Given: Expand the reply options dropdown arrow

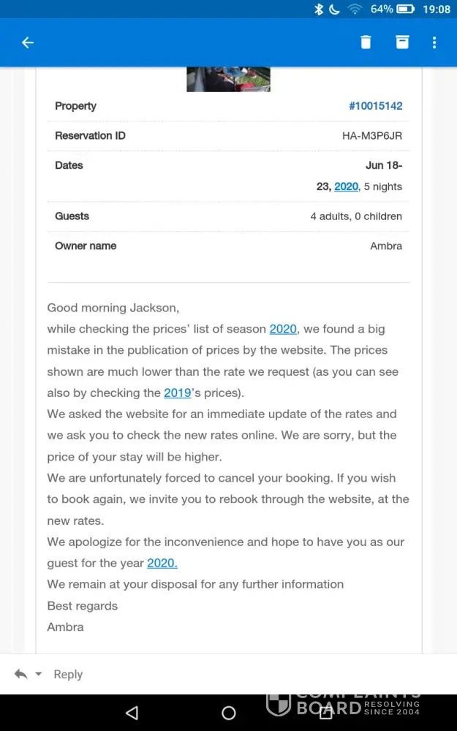Looking at the screenshot, I should point(39,674).
